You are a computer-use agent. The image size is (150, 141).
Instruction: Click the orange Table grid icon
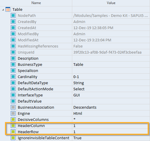[x=8, y=9]
